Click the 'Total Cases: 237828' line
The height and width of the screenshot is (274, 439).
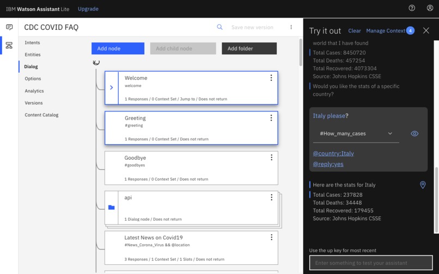click(338, 195)
